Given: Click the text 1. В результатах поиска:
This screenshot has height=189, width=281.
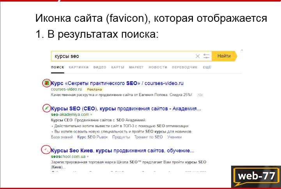Looking at the screenshot, I should pyautogui.click(x=97, y=34).
